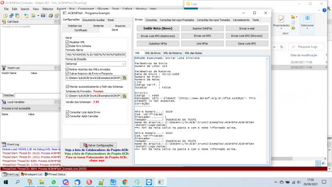
Task: Open taskbar search magnifier
Action: pos(18,182)
